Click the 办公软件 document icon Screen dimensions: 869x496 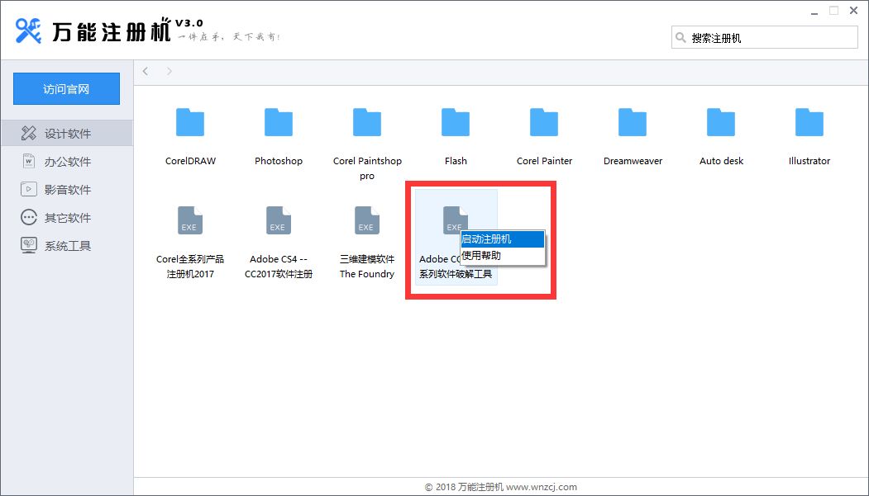pyautogui.click(x=29, y=161)
